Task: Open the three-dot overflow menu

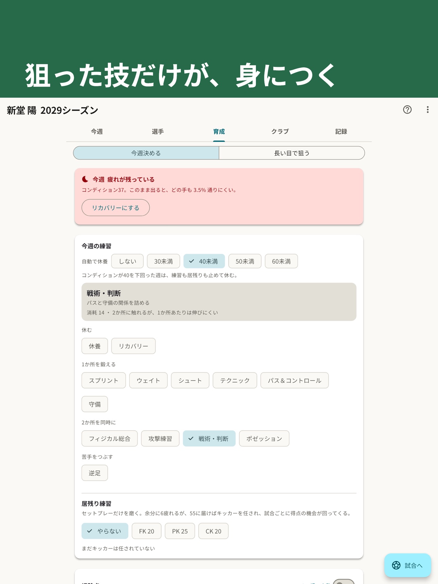Action: coord(427,110)
